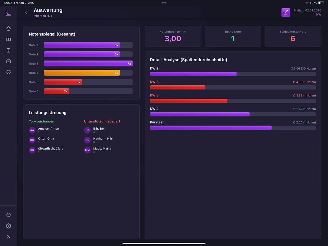Open the briefcase icon in sidebar
This screenshot has width=328, height=246.
[x=8, y=61]
